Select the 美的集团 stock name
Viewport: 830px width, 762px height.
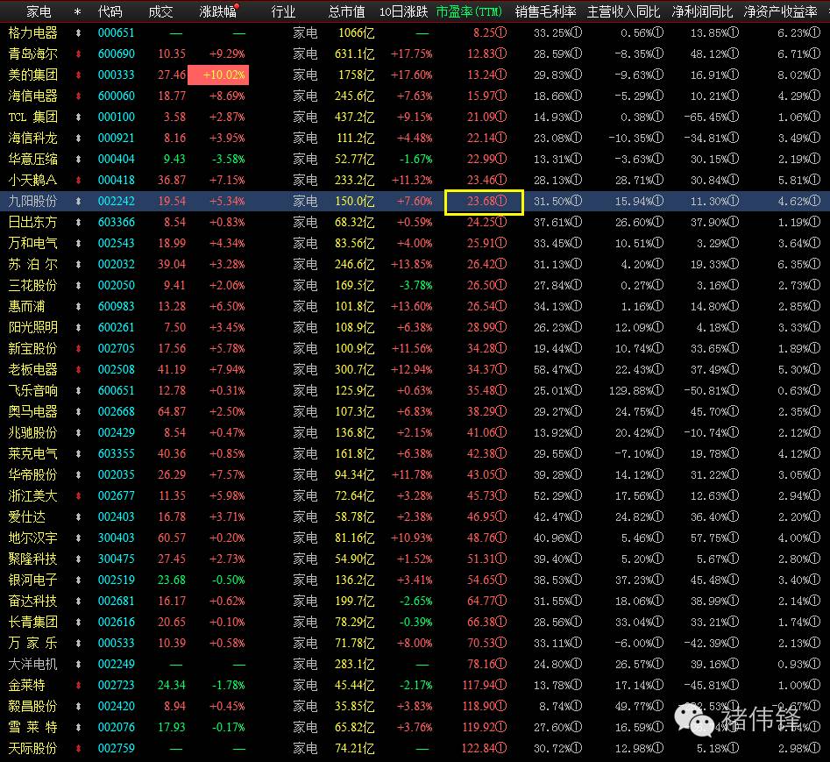(x=32, y=75)
